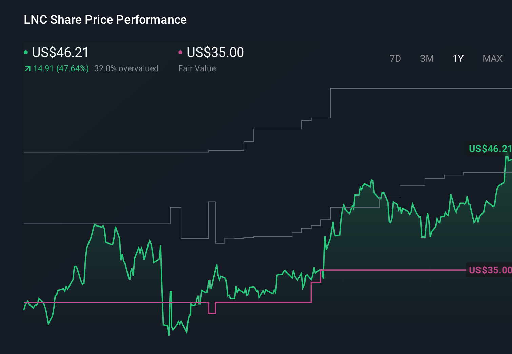Select the US$35.00 price marker on chart
This screenshot has height=354, width=512.
[489, 270]
